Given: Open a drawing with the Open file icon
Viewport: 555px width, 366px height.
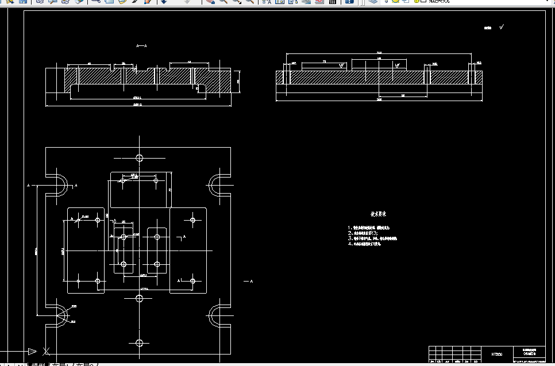Looking at the screenshot, I should point(10,1).
